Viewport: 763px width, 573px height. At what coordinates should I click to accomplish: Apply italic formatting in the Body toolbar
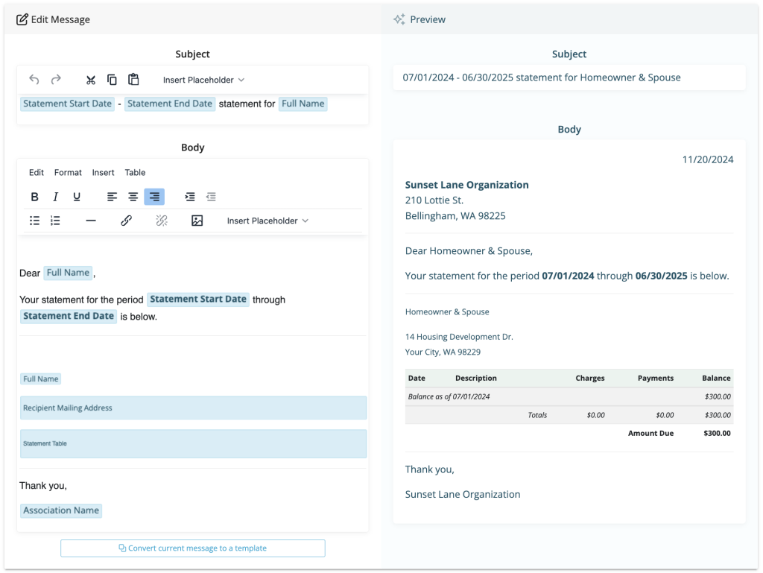click(x=55, y=196)
